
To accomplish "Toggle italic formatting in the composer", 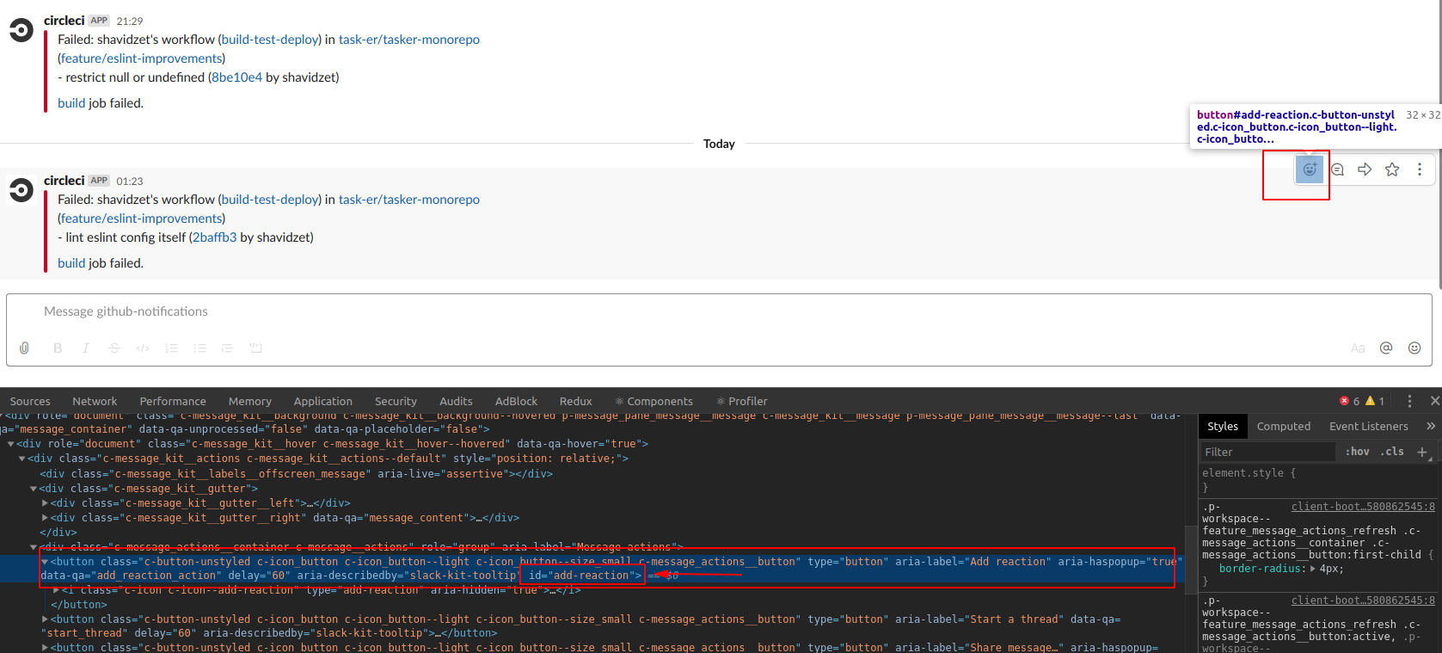I will click(85, 348).
